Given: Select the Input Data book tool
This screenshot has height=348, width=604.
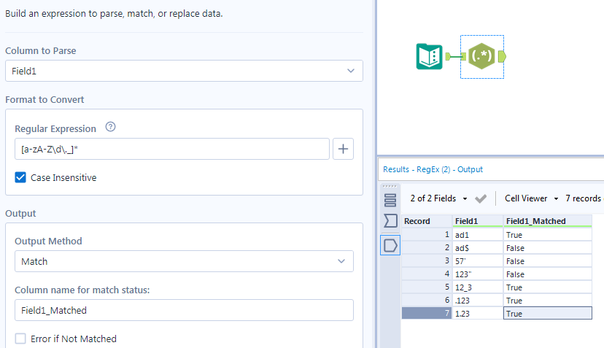Looking at the screenshot, I should coord(429,57).
